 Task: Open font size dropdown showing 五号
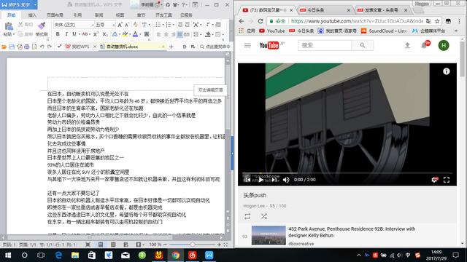[x=114, y=25]
